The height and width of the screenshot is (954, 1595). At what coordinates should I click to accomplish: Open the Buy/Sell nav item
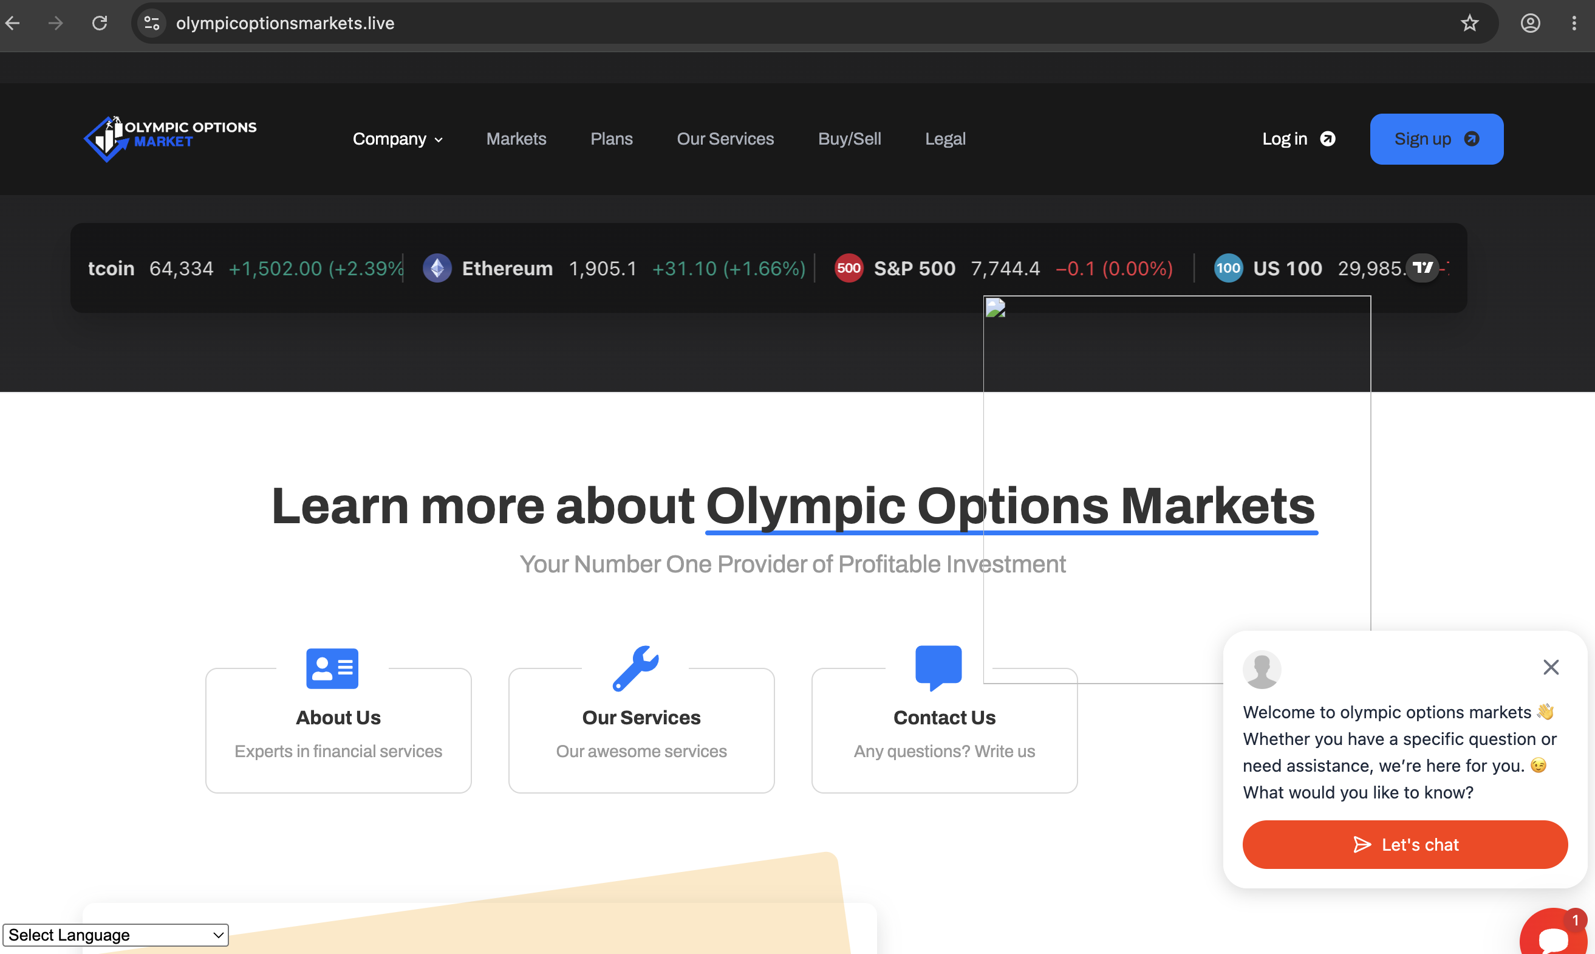tap(849, 139)
